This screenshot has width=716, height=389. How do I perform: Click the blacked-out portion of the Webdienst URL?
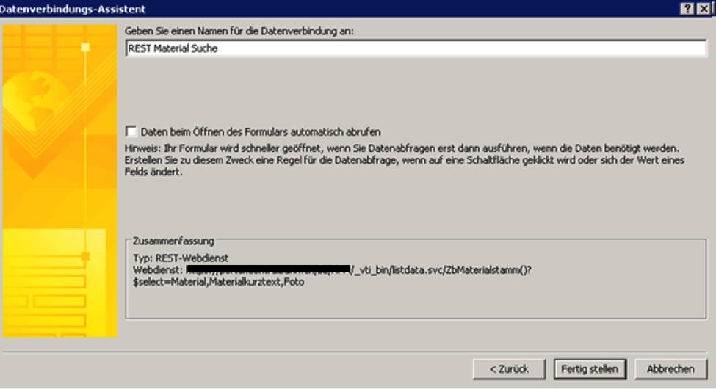pyautogui.click(x=268, y=269)
